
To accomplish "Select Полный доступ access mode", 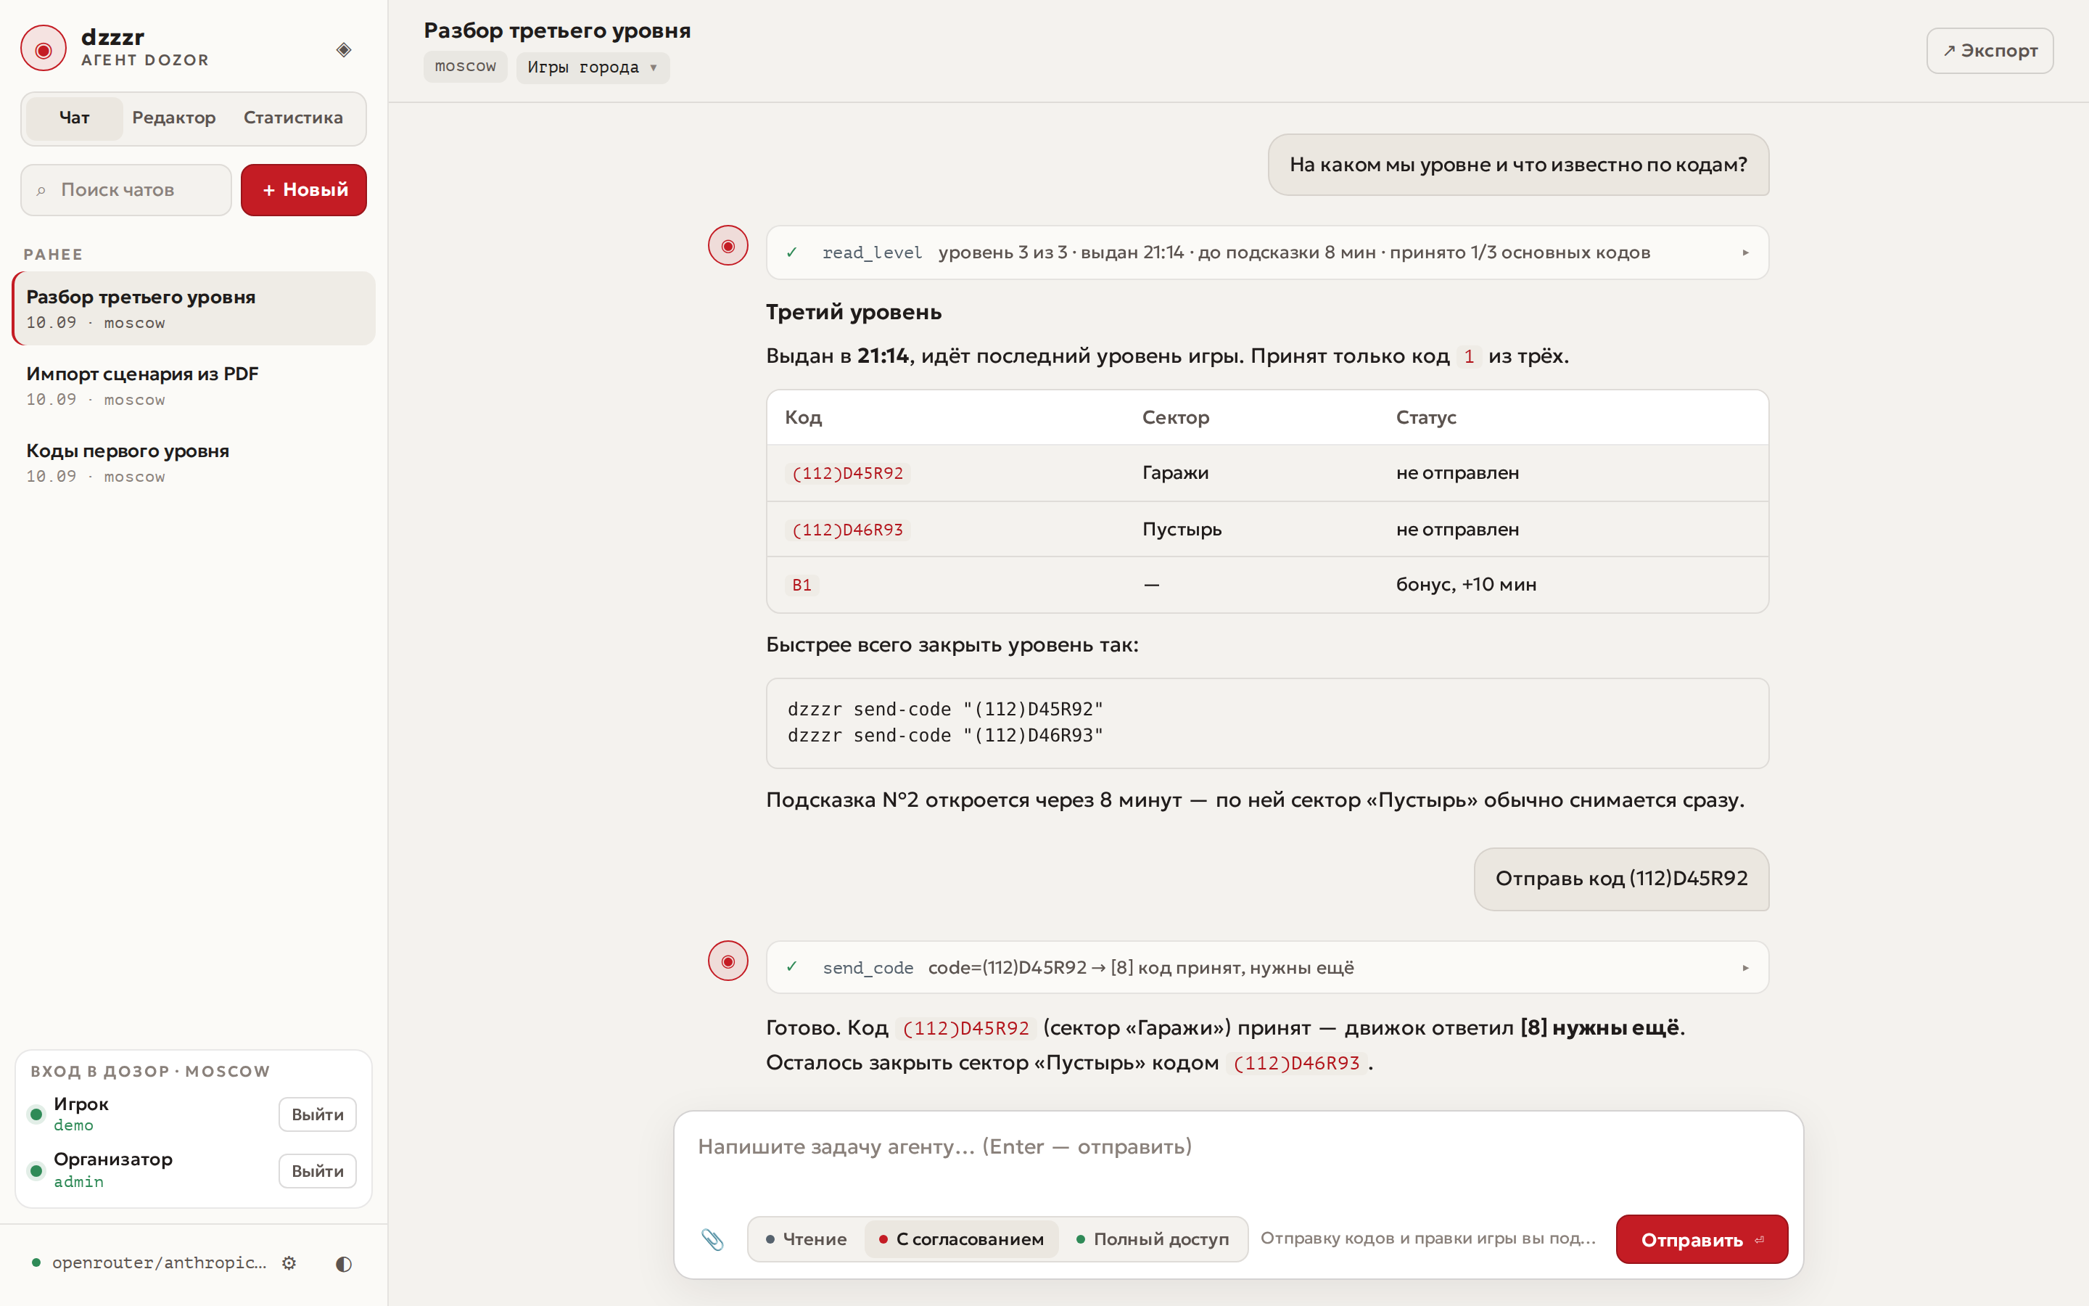I will [x=1153, y=1239].
